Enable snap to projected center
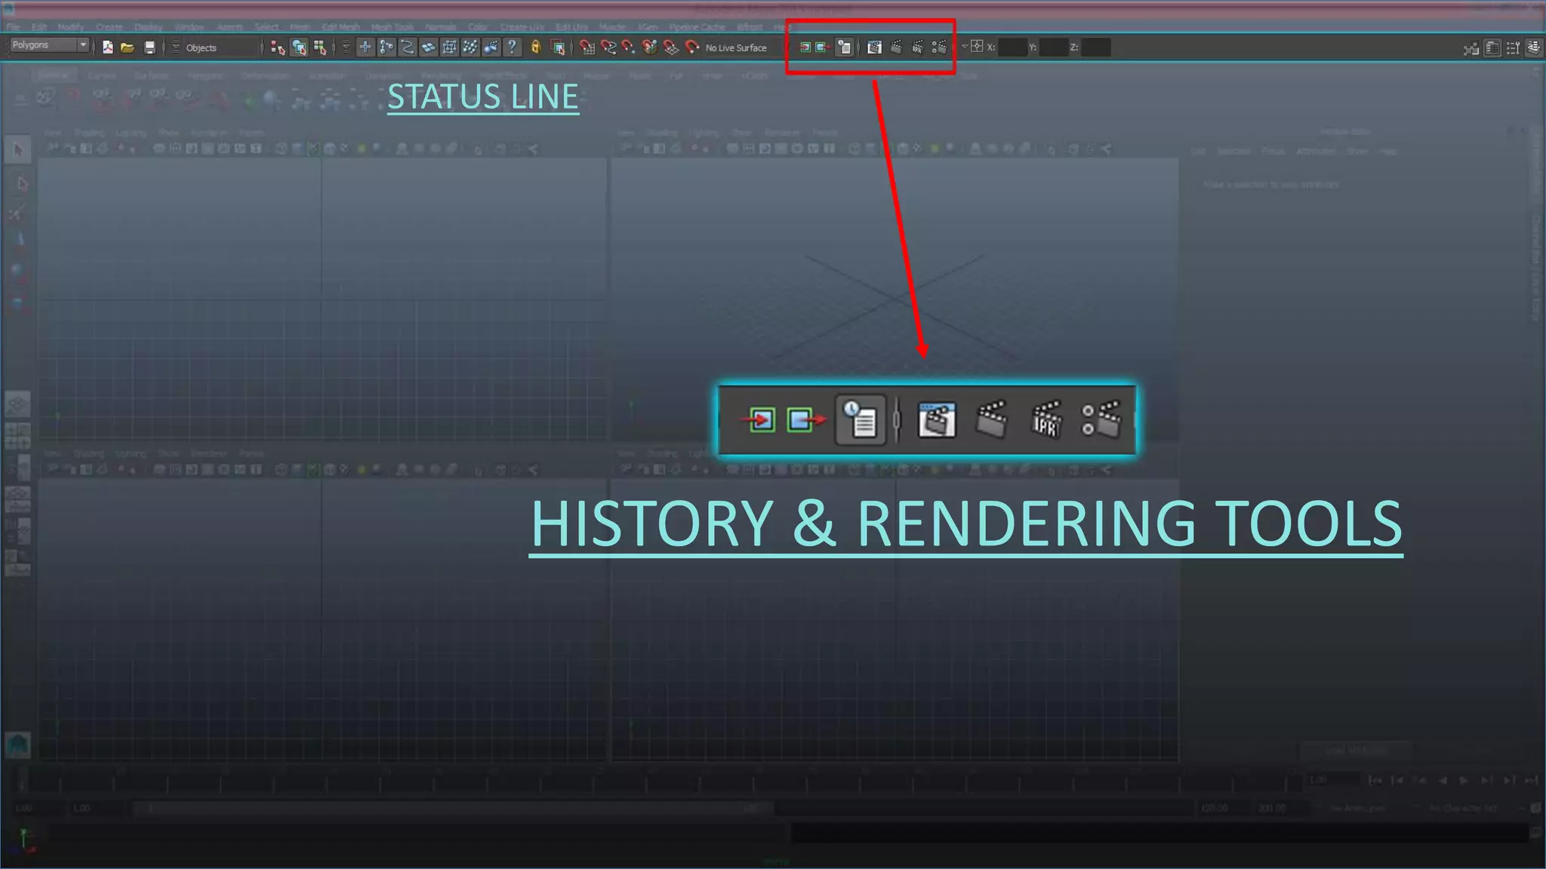Image resolution: width=1546 pixels, height=869 pixels. pyautogui.click(x=650, y=48)
